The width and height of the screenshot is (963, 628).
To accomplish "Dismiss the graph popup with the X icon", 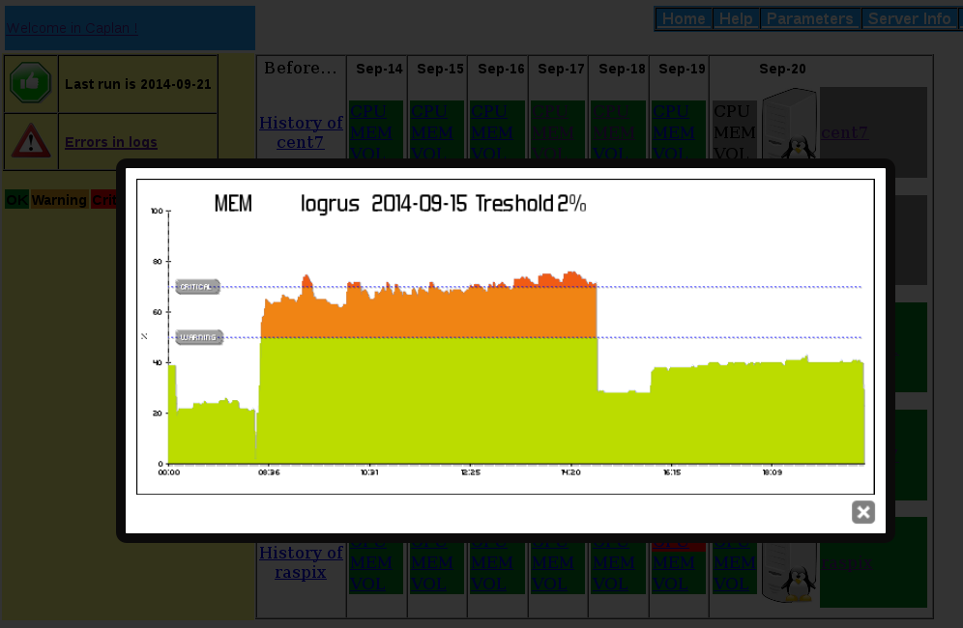I will [862, 512].
